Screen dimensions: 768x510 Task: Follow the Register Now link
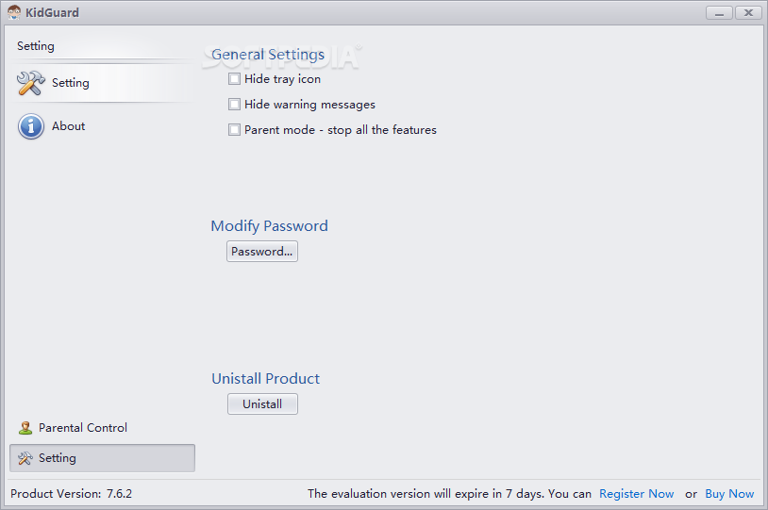tap(636, 493)
